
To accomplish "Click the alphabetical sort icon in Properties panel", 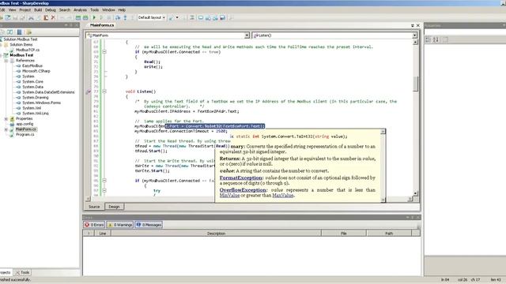I will pyautogui.click(x=436, y=39).
